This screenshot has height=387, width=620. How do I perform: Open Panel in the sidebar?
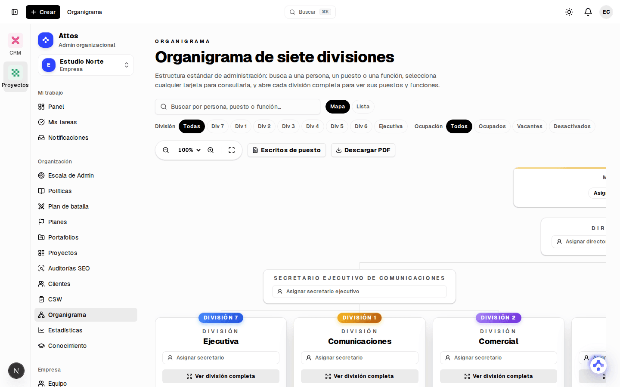[x=86, y=107]
